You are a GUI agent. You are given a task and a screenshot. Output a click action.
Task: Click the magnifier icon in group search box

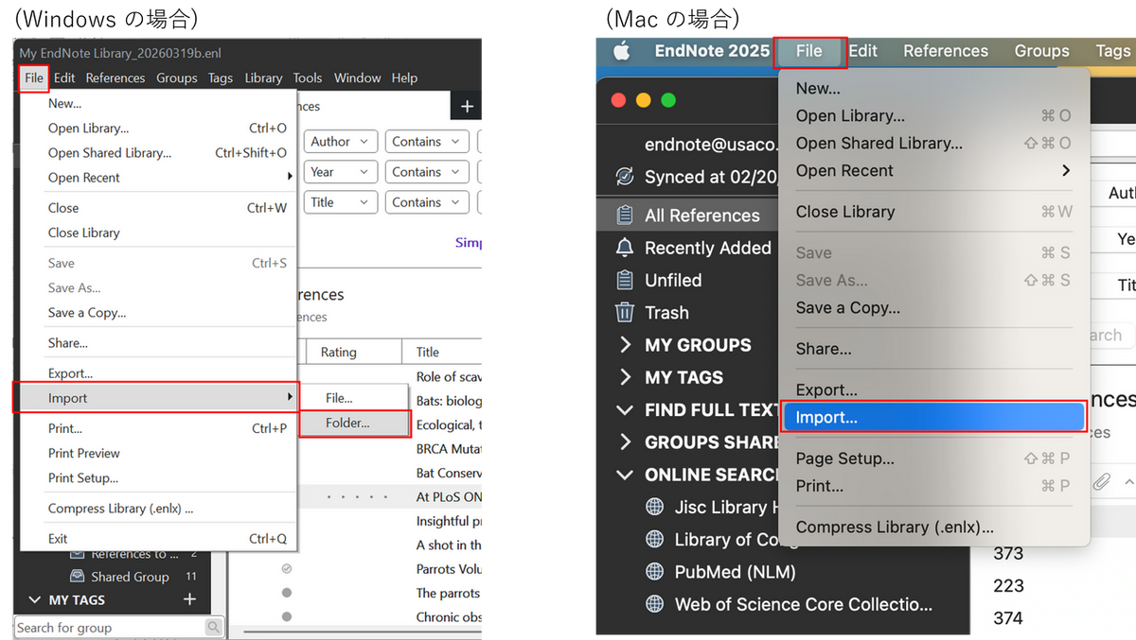point(214,627)
